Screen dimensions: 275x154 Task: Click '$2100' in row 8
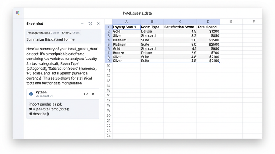click(208, 57)
